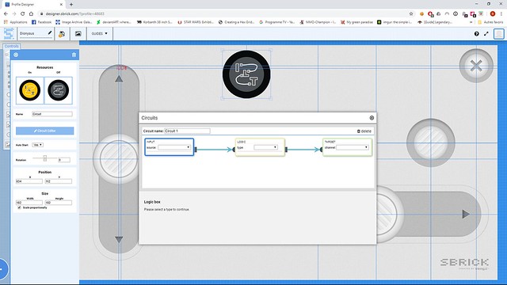The height and width of the screenshot is (285, 507).
Task: Click the Name input field
Action: pos(52,114)
